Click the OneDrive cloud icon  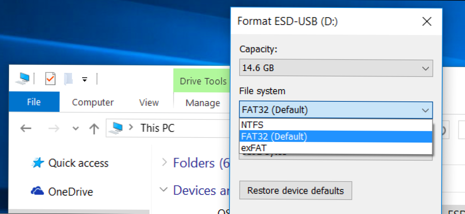tap(38, 191)
